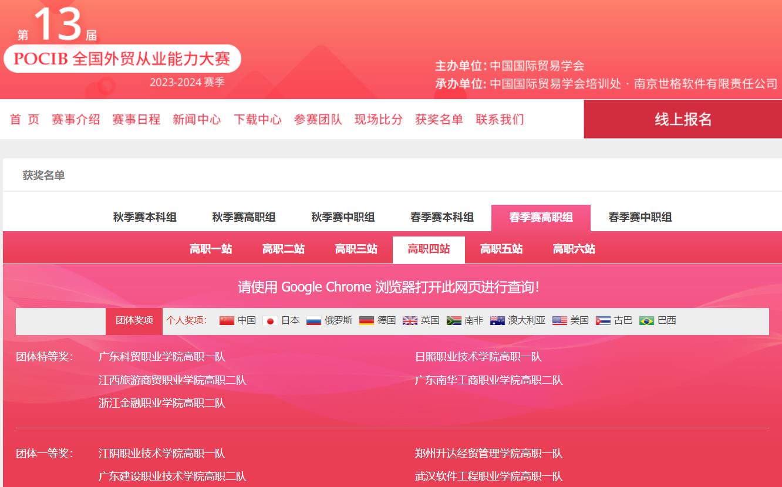Select the Brazil flag icon
Screen dimensions: 782x487
point(646,320)
